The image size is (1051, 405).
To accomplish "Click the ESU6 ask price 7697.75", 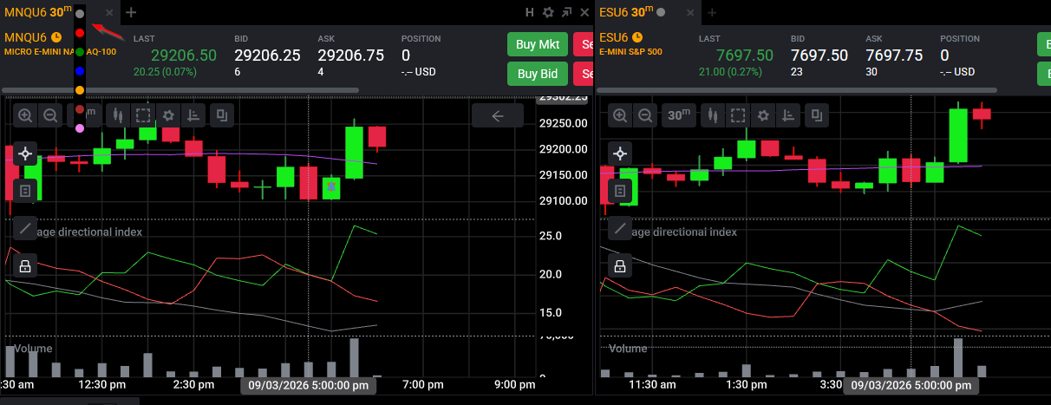I will [894, 55].
